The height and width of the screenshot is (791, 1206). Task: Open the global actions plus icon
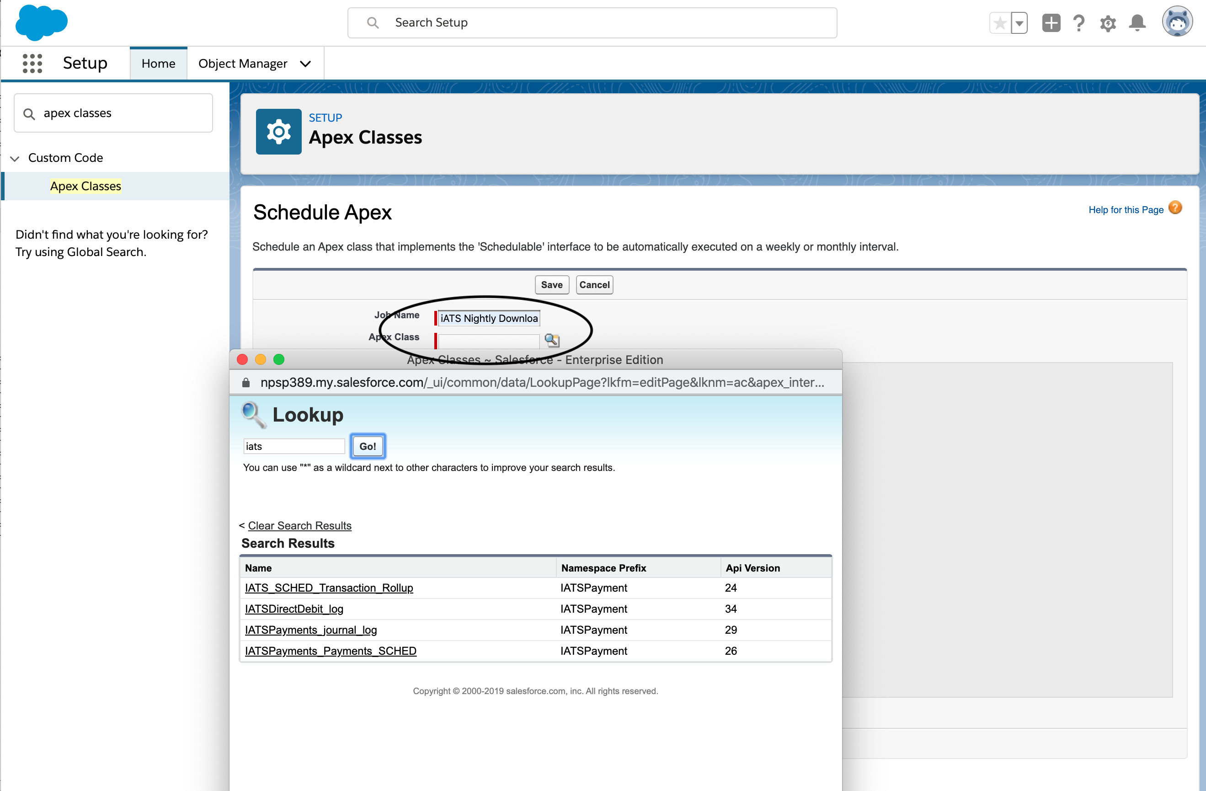pyautogui.click(x=1051, y=23)
